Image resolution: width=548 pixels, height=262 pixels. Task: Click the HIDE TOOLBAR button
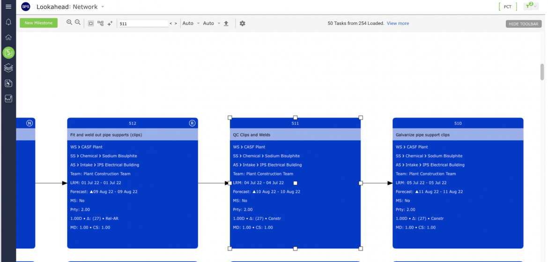(x=524, y=24)
